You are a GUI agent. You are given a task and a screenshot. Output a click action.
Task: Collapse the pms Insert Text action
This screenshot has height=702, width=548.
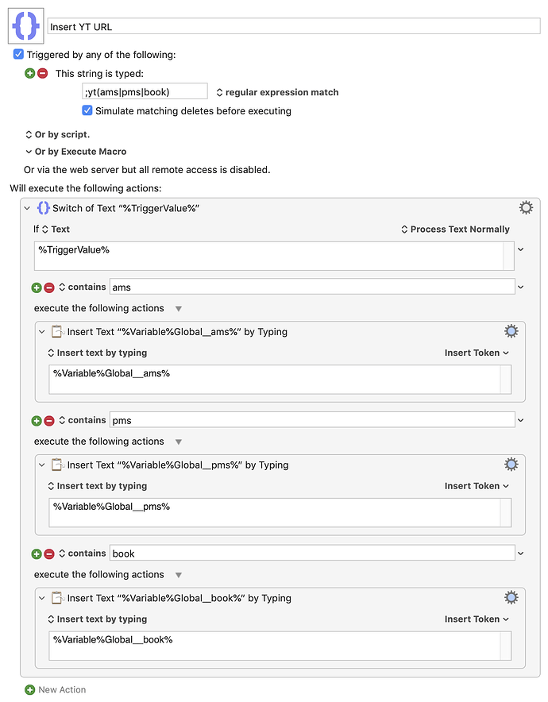41,465
